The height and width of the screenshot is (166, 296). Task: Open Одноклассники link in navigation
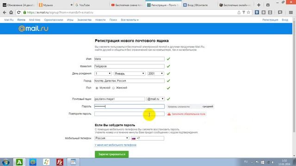[x=54, y=20]
